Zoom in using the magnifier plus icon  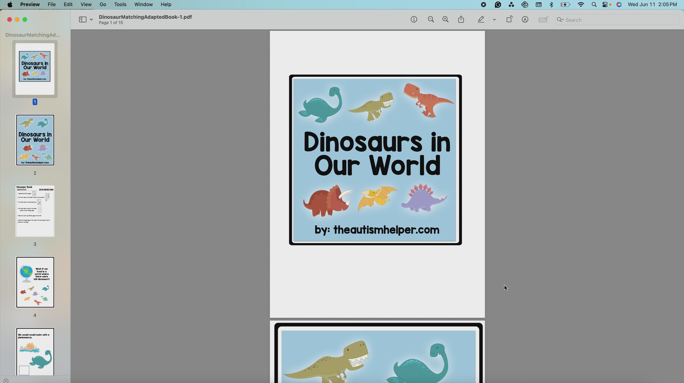pos(445,20)
